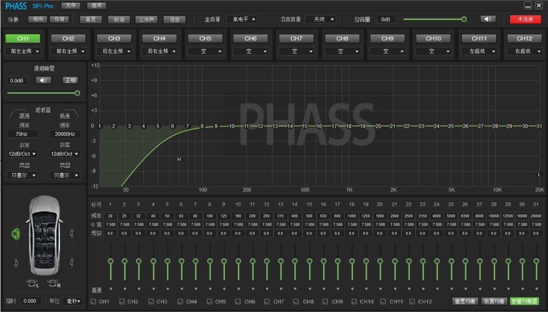Select the left subwoofer L icon
The image size is (548, 312).
33,283
